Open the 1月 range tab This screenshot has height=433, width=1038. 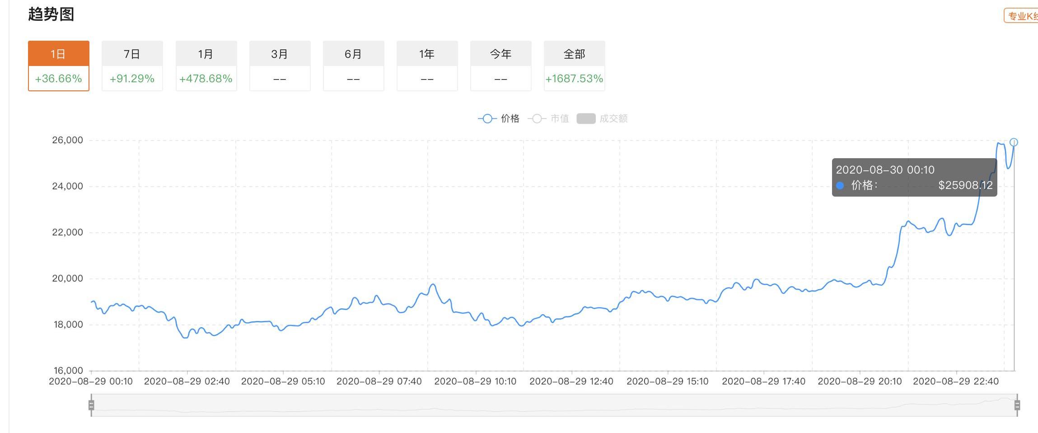[x=206, y=54]
